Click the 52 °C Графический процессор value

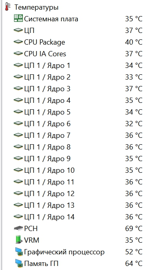point(134,252)
